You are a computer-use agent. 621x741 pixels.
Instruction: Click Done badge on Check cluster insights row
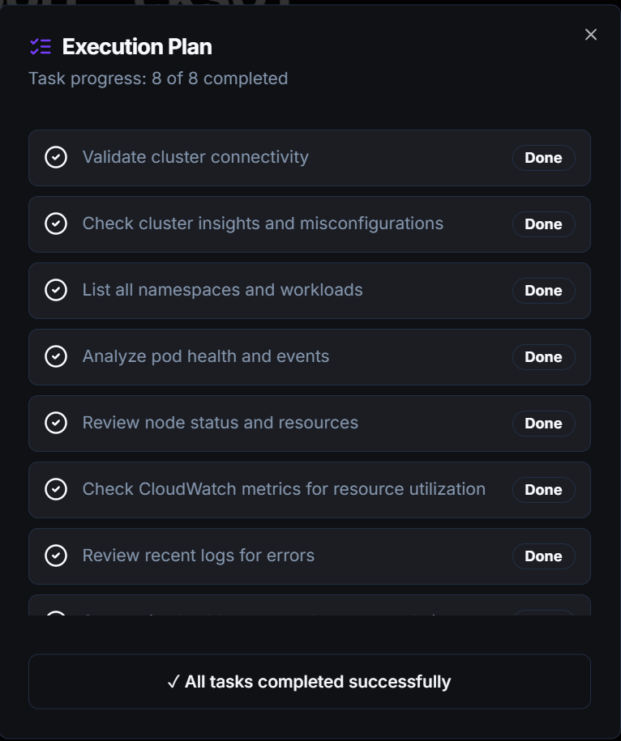(x=543, y=224)
